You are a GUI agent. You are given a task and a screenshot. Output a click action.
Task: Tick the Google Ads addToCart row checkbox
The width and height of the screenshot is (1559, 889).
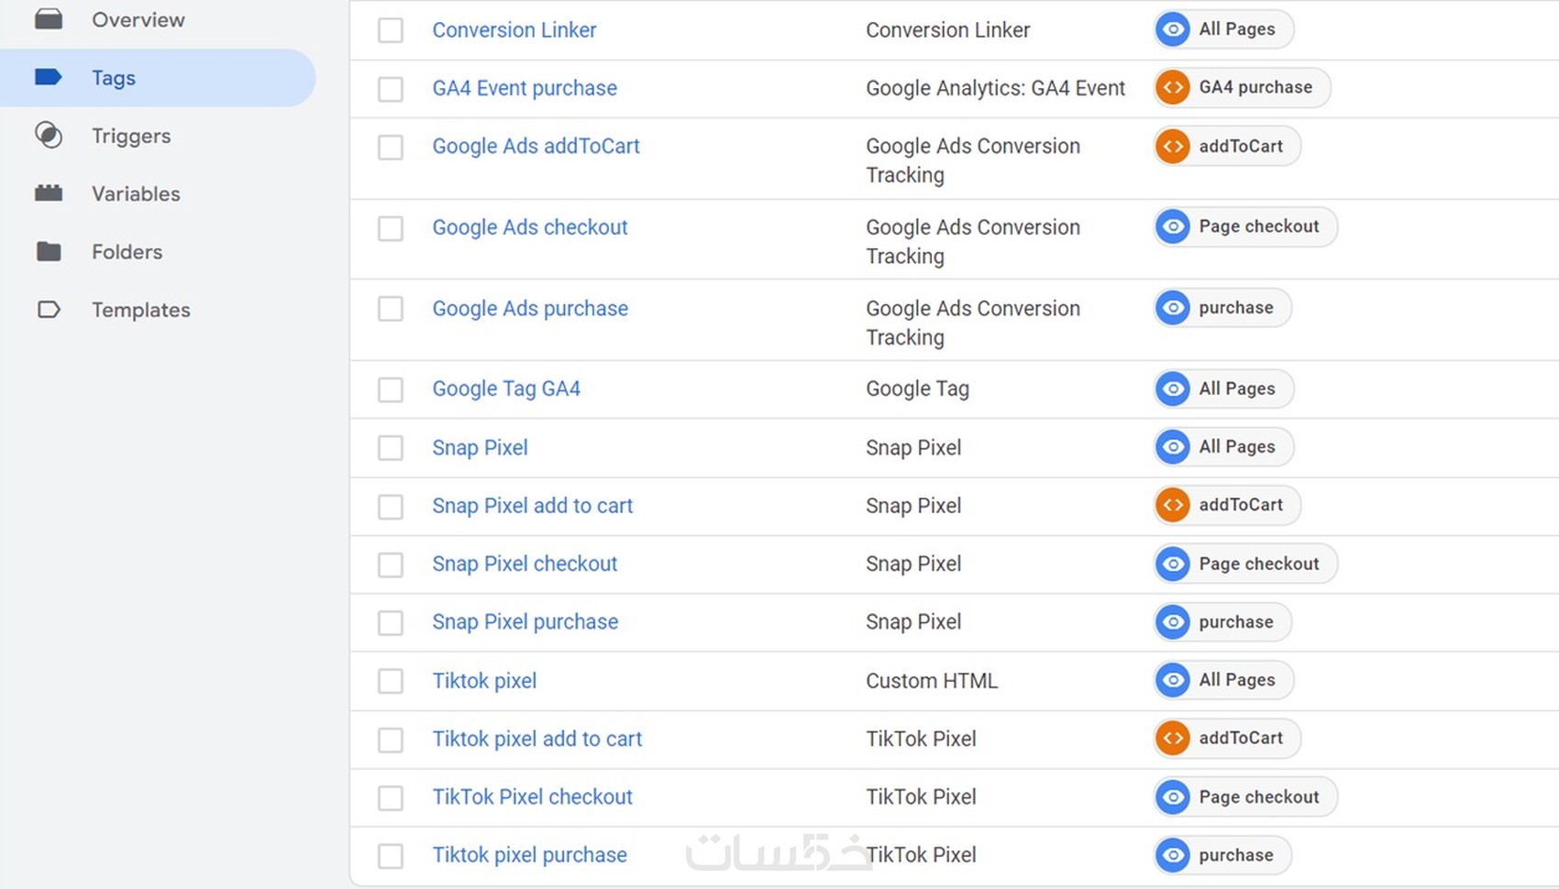tap(391, 148)
